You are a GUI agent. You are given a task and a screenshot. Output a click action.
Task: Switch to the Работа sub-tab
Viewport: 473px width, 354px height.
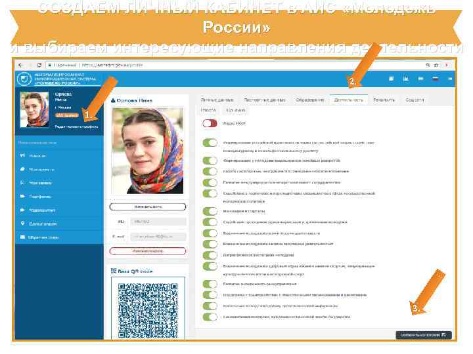(208, 110)
